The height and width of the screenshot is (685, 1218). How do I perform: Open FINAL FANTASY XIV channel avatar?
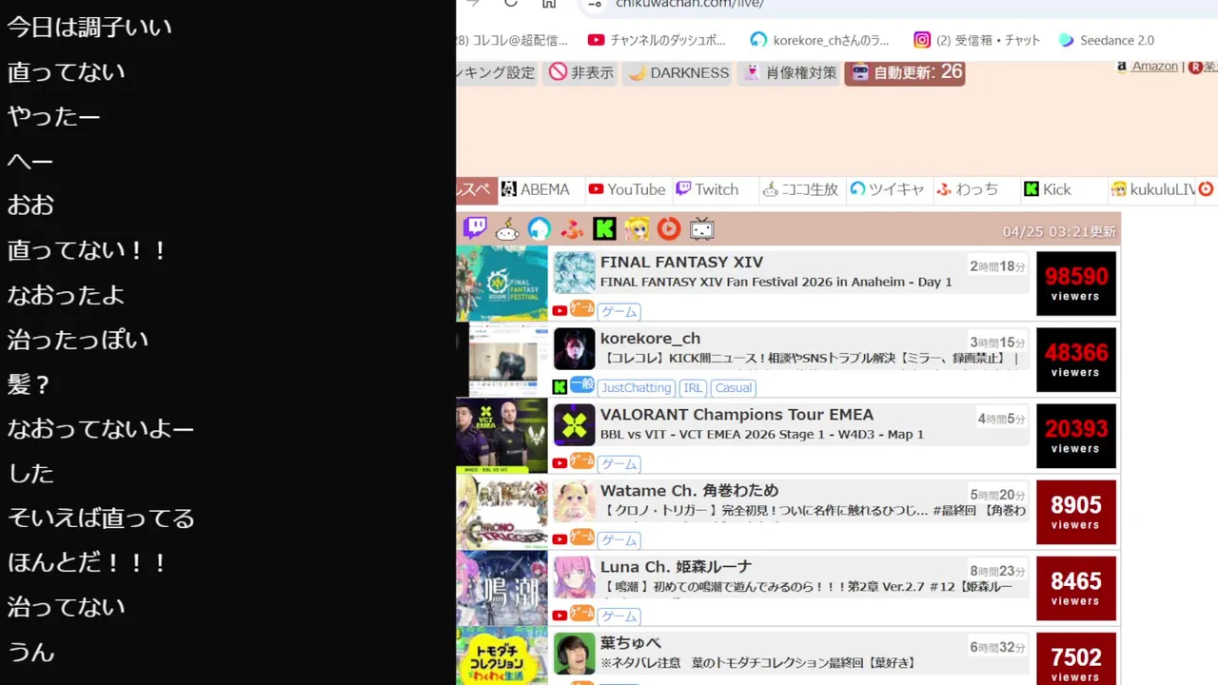575,273
